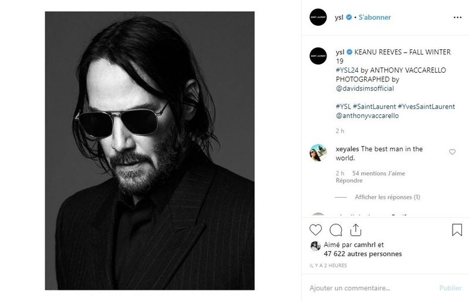Like xeyales' comment with the small heart
This screenshot has height=302, width=469.
(452, 152)
